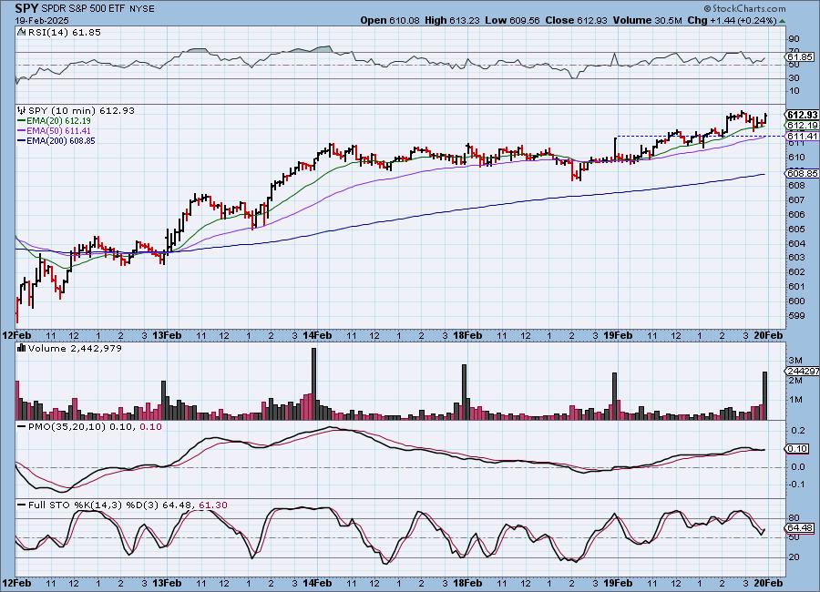This screenshot has width=820, height=592.
Task: Click the 13Feb label under the price chart
Action: click(167, 335)
